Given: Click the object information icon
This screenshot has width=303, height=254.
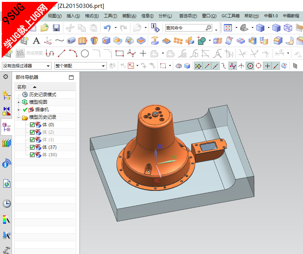Looking at the screenshot, I should (x=155, y=28).
